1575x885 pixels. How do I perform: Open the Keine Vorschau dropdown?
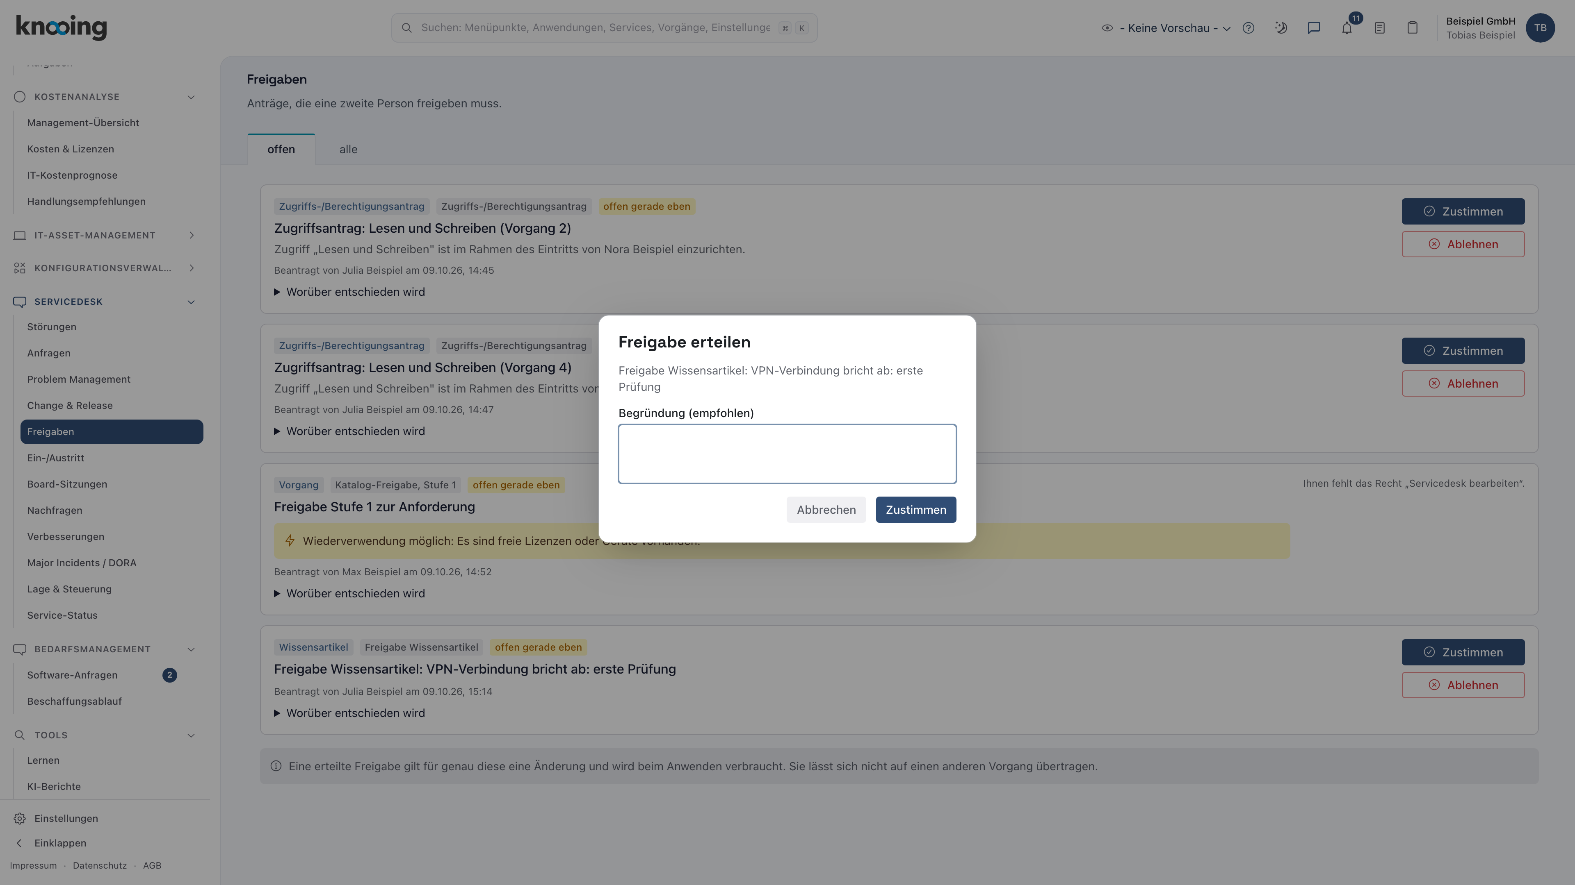(x=1175, y=27)
